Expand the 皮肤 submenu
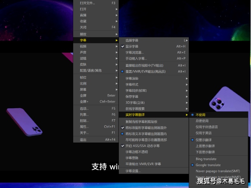Screen dimensions: 251x188 point(83,65)
